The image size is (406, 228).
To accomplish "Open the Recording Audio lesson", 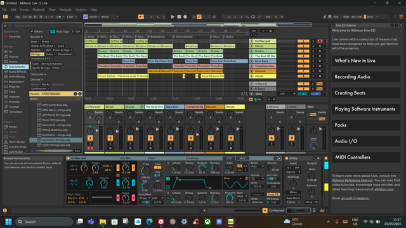I will pos(366,77).
